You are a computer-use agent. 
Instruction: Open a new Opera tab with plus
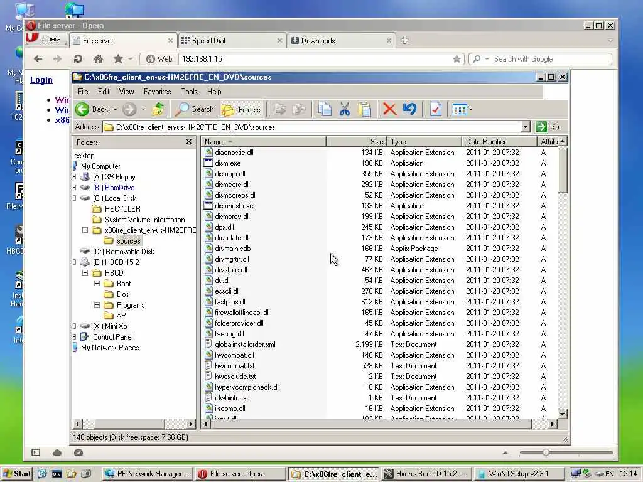pos(404,40)
